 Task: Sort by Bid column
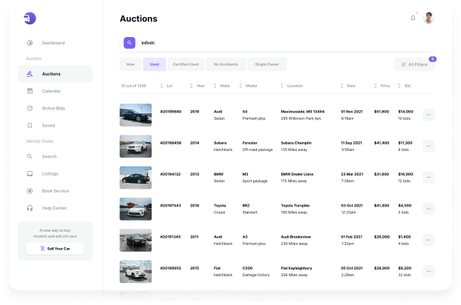point(405,86)
